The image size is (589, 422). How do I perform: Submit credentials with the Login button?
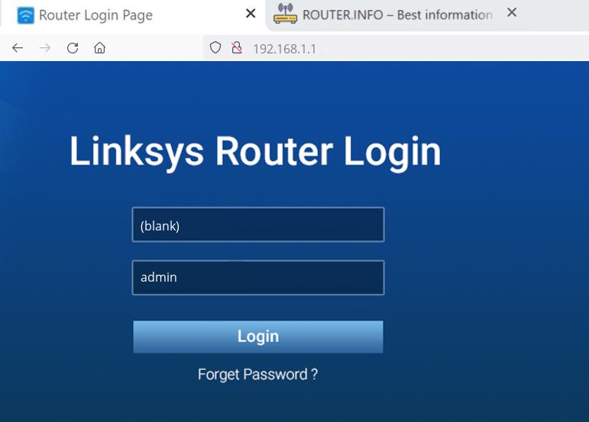[258, 337]
